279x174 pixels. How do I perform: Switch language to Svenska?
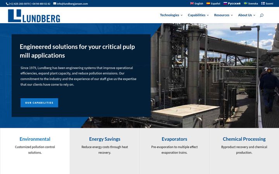point(253,3)
